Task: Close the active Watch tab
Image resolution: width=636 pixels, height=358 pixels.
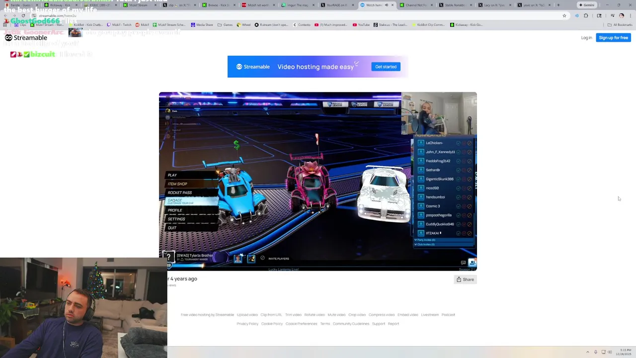Action: click(x=393, y=5)
